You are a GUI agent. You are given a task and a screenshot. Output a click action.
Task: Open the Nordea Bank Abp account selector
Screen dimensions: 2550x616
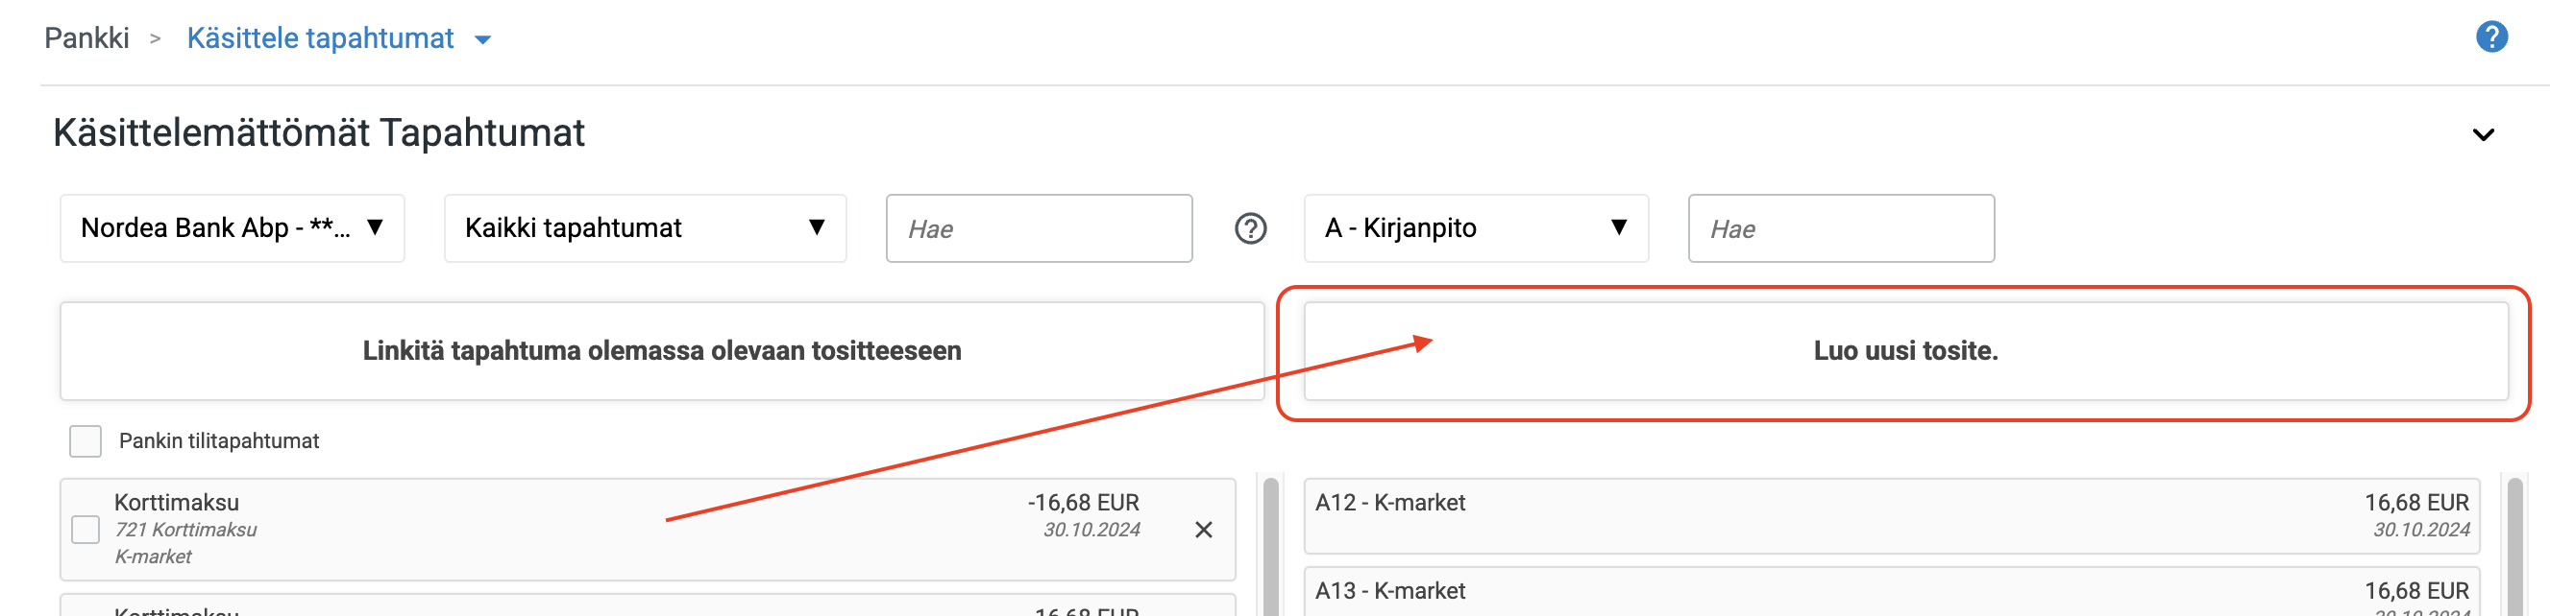coord(232,228)
